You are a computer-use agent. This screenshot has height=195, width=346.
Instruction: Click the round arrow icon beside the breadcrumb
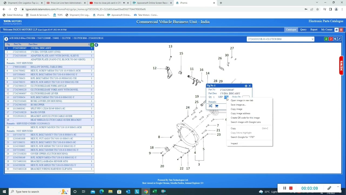click(6, 39)
